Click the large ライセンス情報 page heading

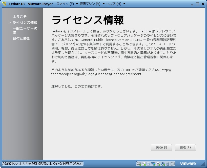pyautogui.click(x=88, y=20)
